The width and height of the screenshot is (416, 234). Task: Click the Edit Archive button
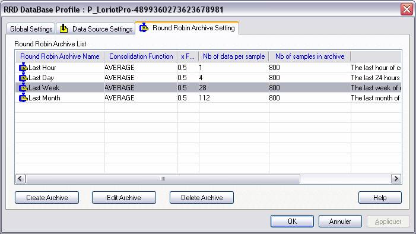(124, 198)
